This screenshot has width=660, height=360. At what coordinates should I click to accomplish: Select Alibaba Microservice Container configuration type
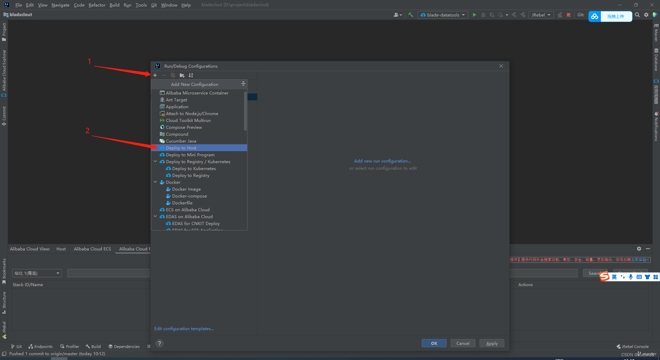point(198,93)
